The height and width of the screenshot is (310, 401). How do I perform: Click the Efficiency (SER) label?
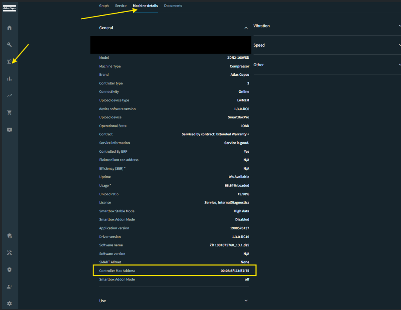pyautogui.click(x=112, y=168)
